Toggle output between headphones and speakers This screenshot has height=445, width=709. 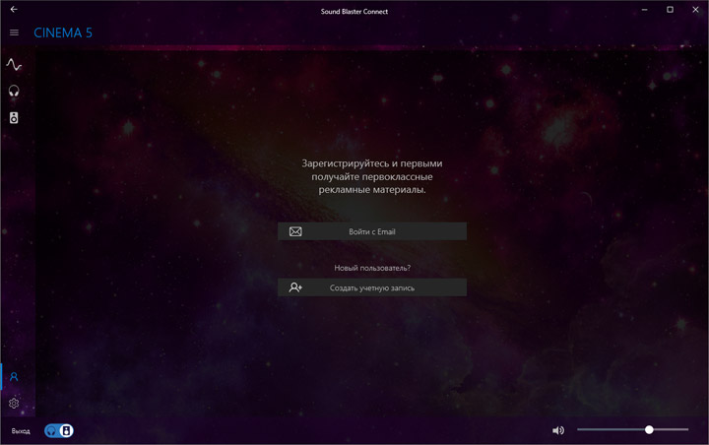tap(59, 430)
